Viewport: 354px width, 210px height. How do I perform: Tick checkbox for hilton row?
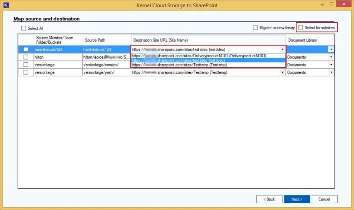(26, 57)
